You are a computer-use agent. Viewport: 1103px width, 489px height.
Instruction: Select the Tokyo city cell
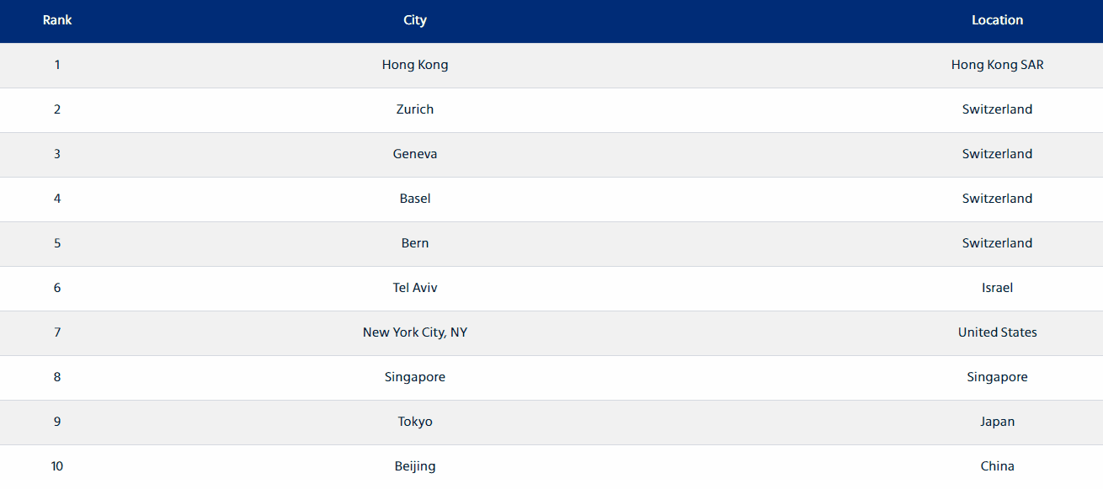tap(415, 422)
